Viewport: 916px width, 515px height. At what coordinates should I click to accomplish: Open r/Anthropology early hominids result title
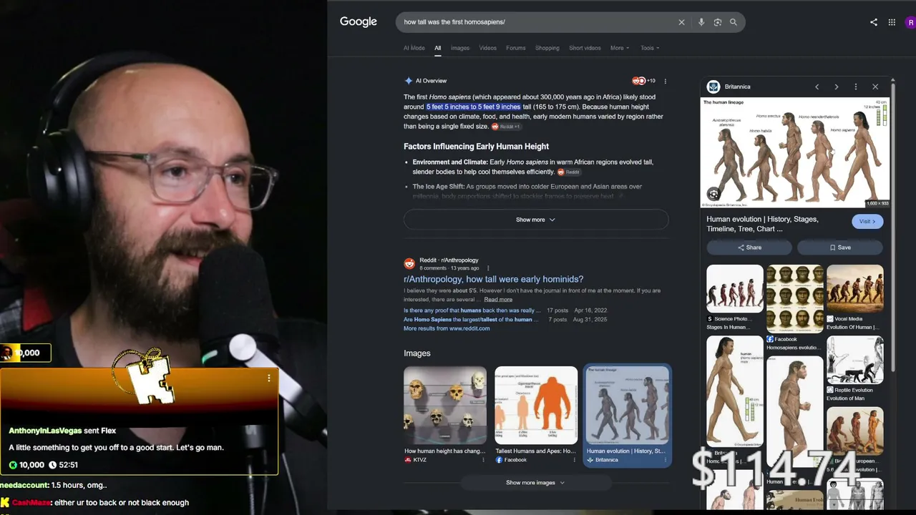493,279
